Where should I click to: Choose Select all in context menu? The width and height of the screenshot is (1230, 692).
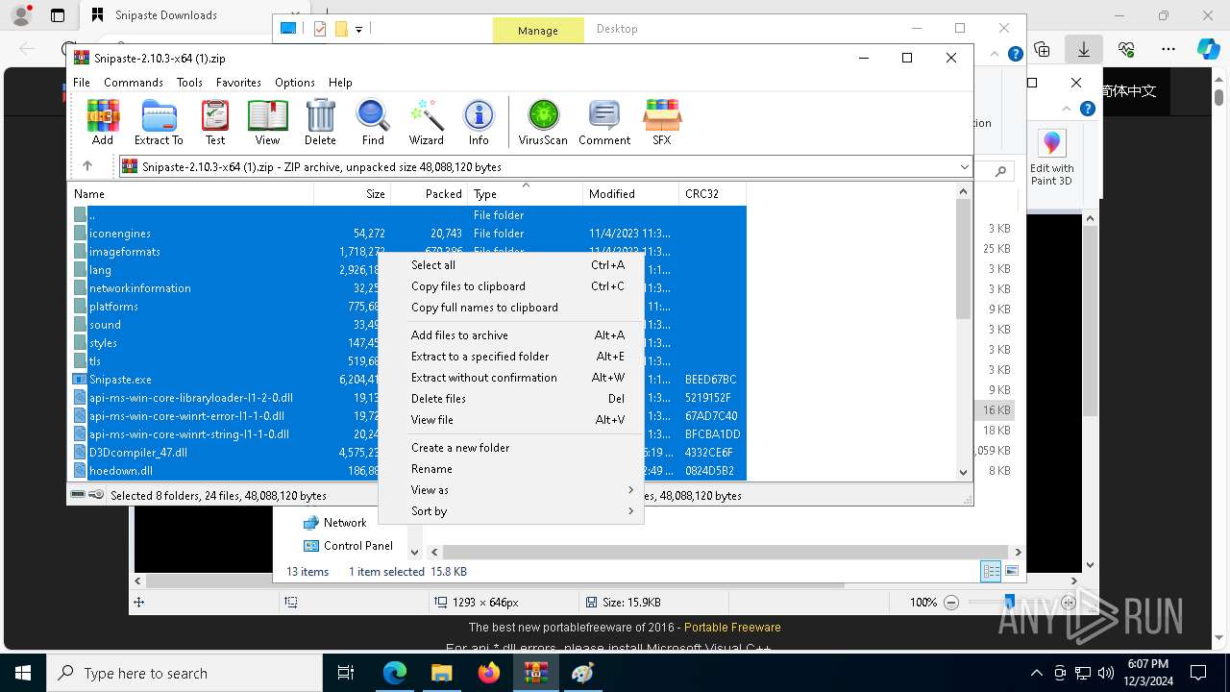[511, 265]
